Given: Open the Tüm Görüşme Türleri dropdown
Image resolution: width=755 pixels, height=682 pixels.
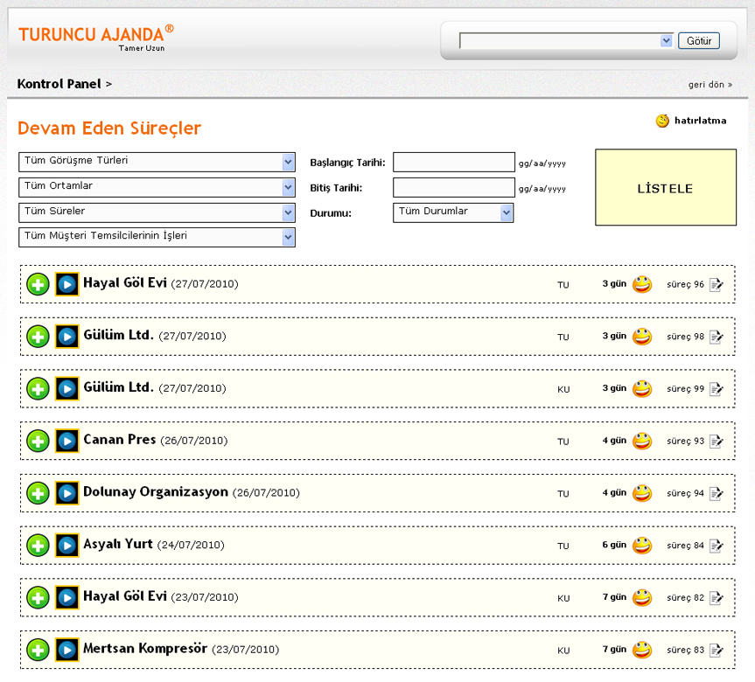Looking at the screenshot, I should 157,162.
